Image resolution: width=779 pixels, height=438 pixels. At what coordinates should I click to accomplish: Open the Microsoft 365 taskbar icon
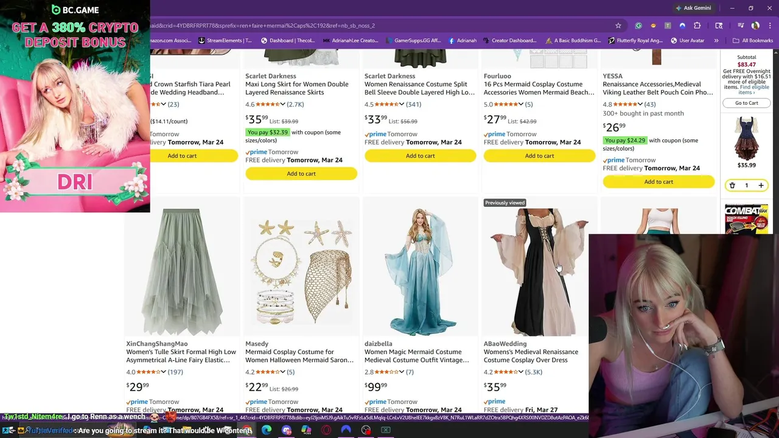[307, 430]
